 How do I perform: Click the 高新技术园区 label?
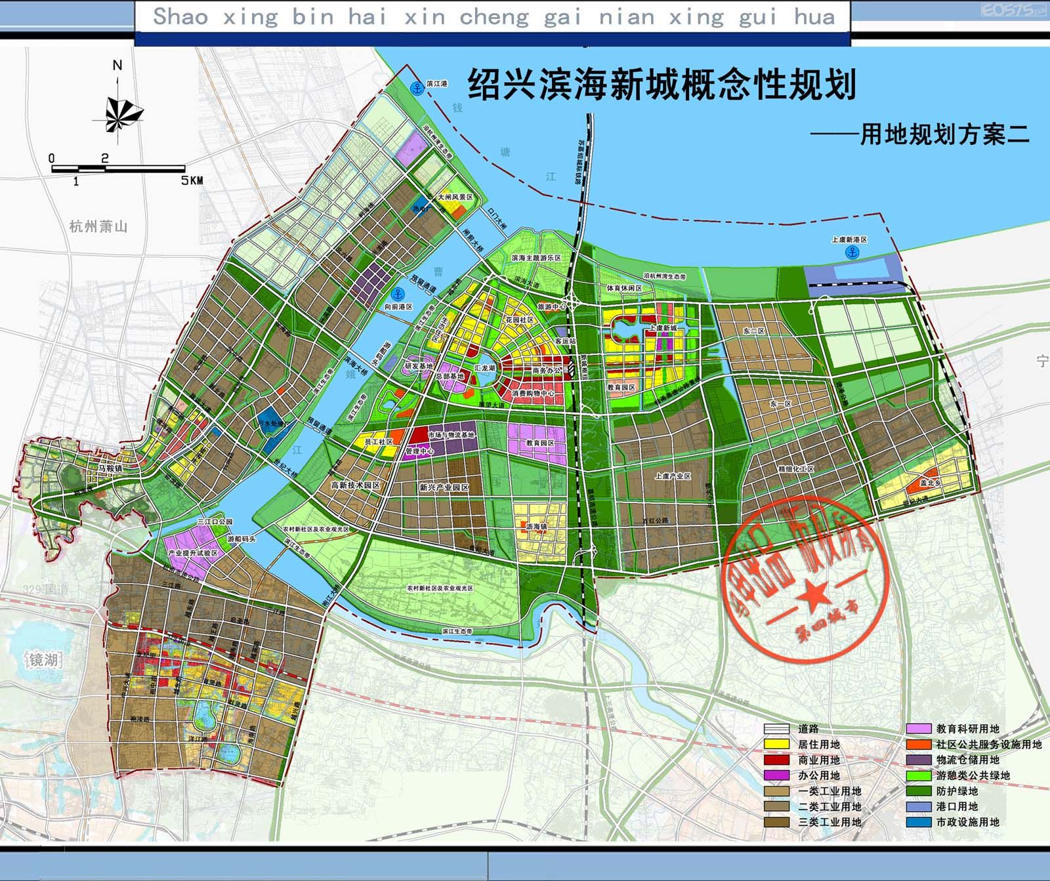[356, 485]
